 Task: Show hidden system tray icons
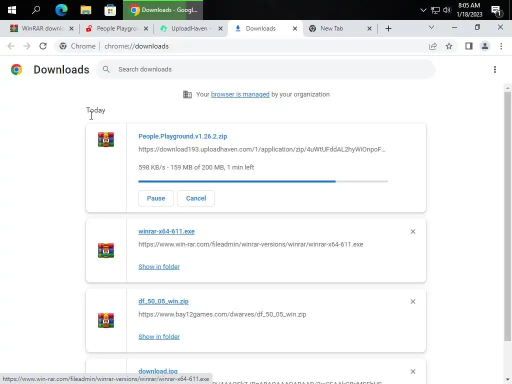click(x=423, y=10)
